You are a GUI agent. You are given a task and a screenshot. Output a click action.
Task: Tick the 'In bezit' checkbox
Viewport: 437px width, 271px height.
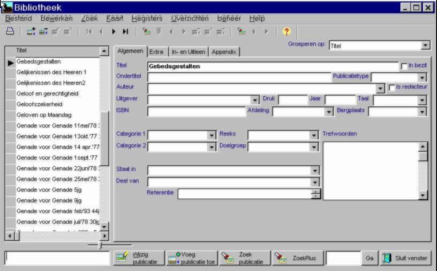pos(404,66)
